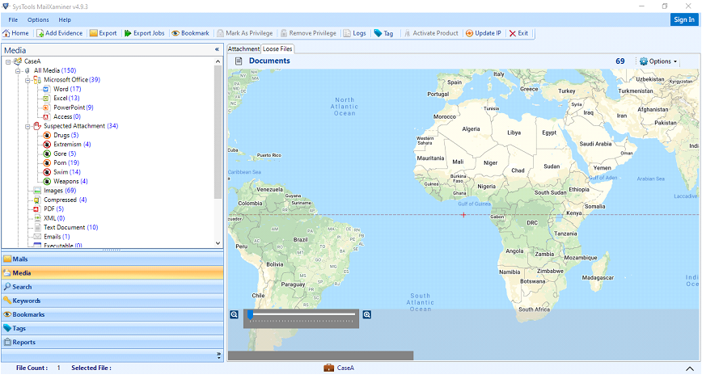Open the Options dropdown in Documents header
The width and height of the screenshot is (702, 383).
coord(658,61)
